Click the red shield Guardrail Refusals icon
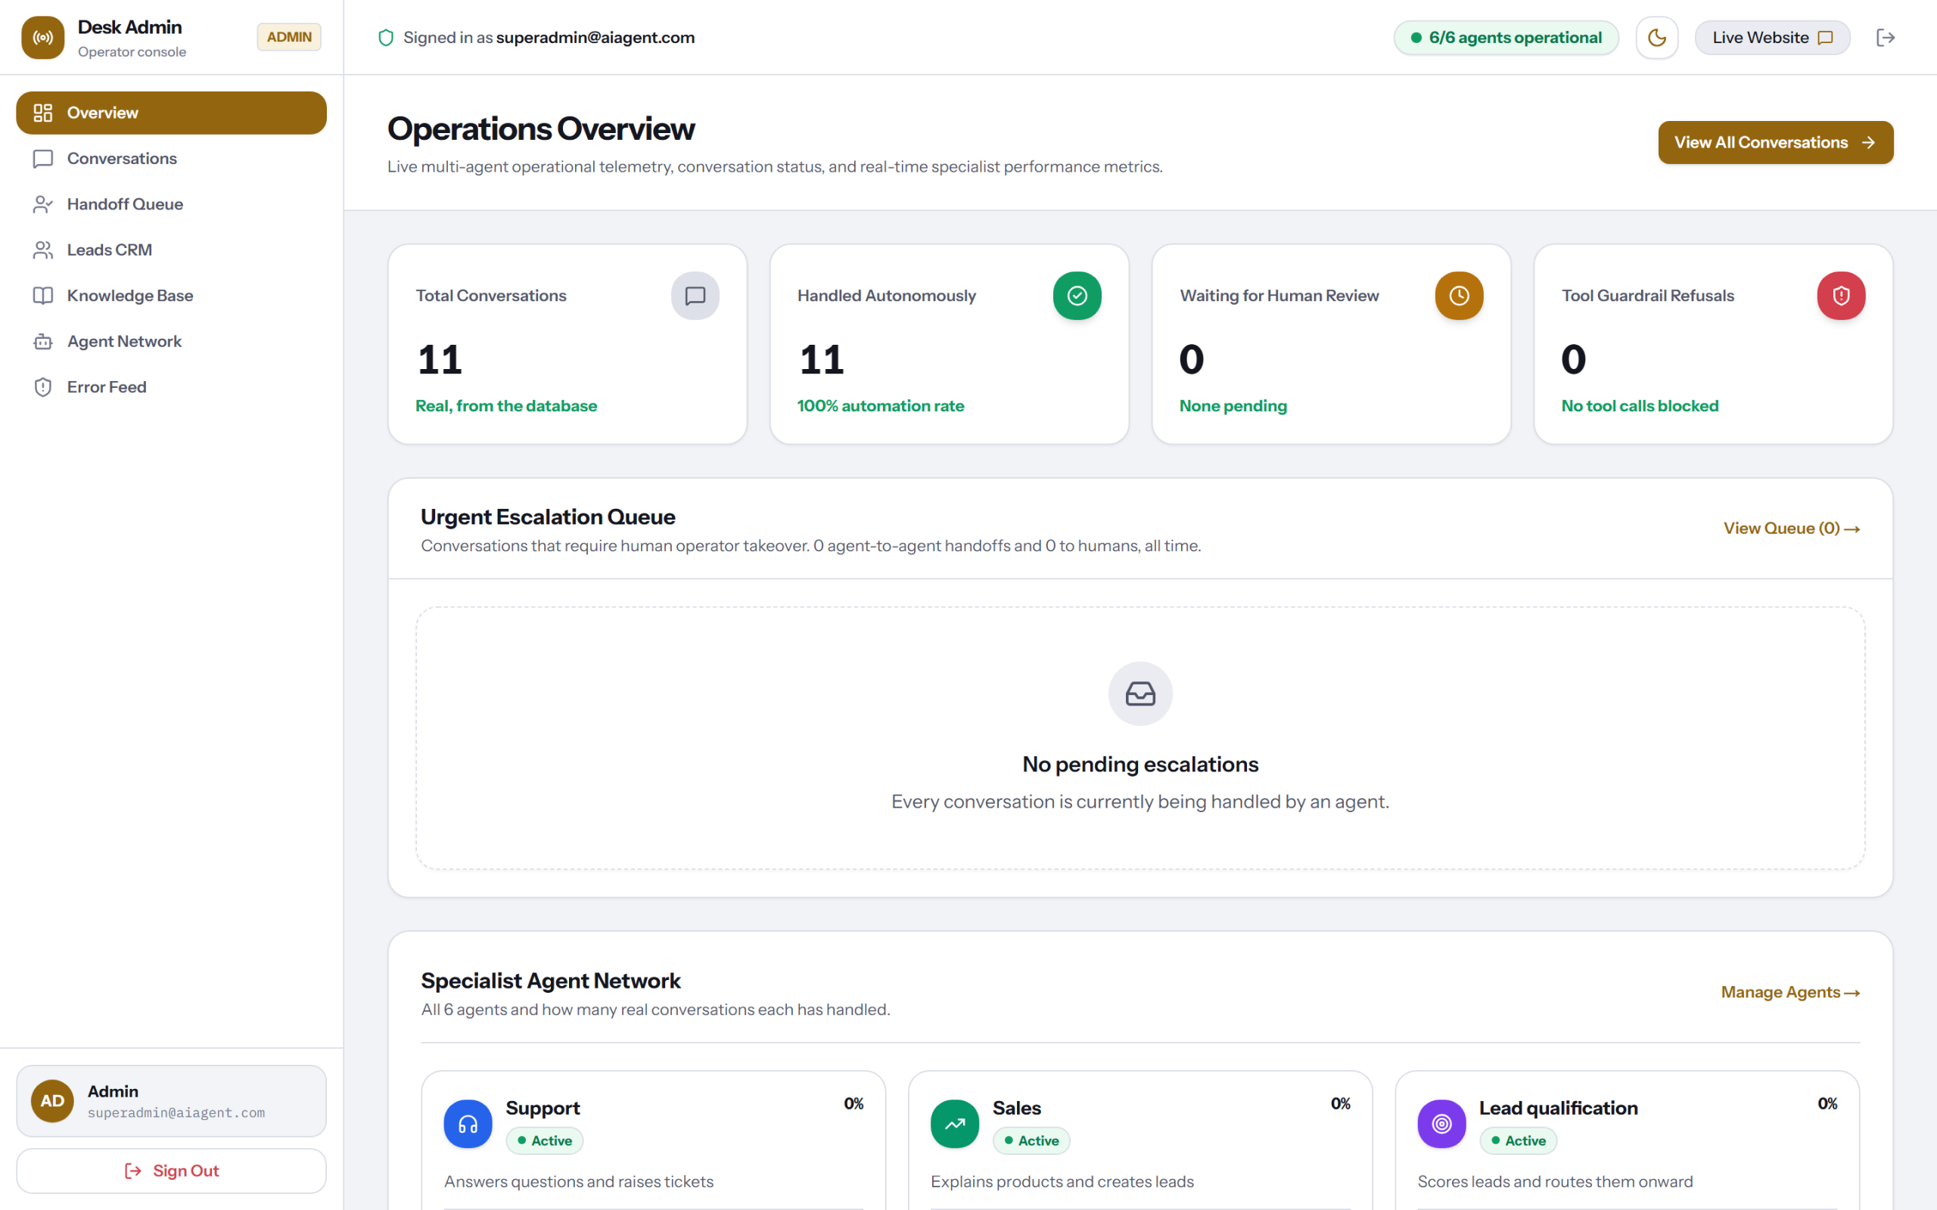1937x1210 pixels. point(1840,296)
